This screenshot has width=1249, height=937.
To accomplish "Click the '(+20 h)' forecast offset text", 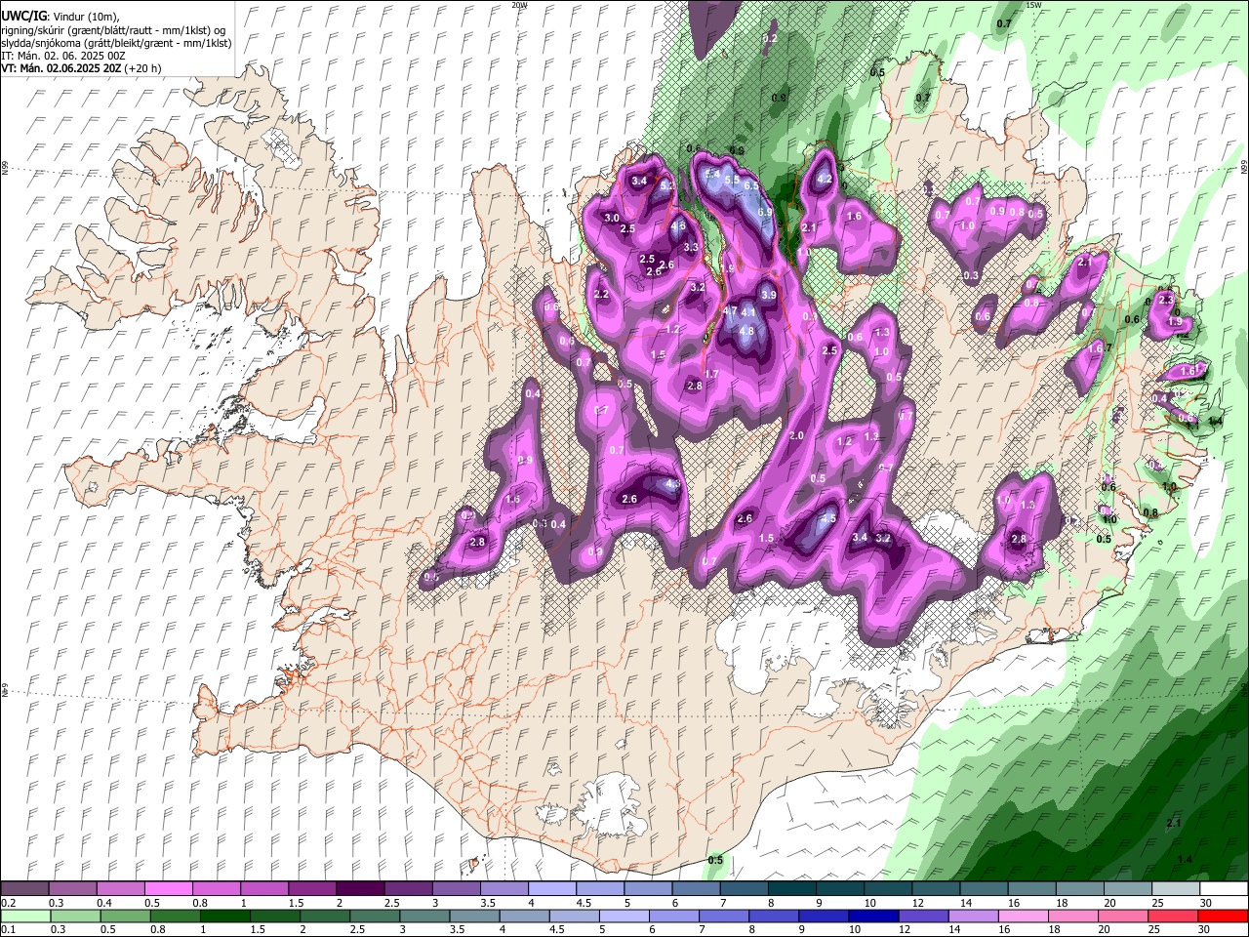I will click(141, 68).
